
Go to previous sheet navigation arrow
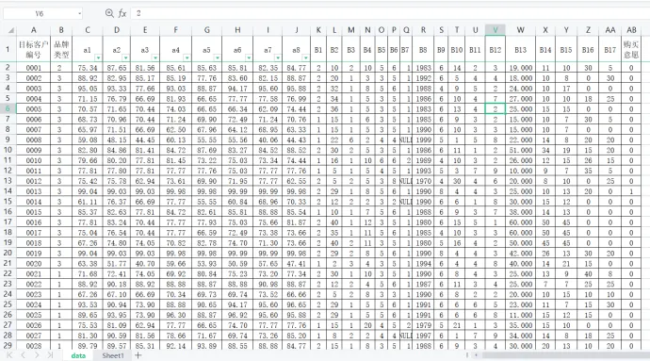(24, 355)
